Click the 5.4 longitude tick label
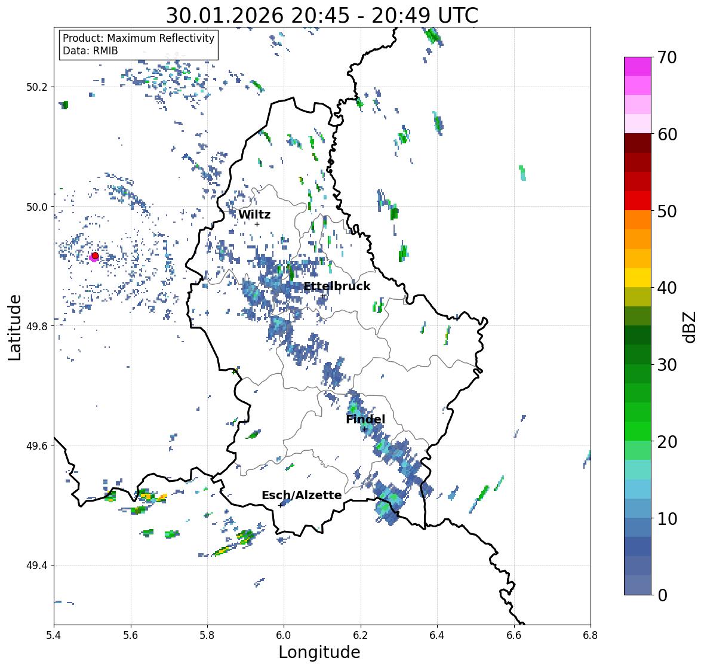 [x=54, y=635]
